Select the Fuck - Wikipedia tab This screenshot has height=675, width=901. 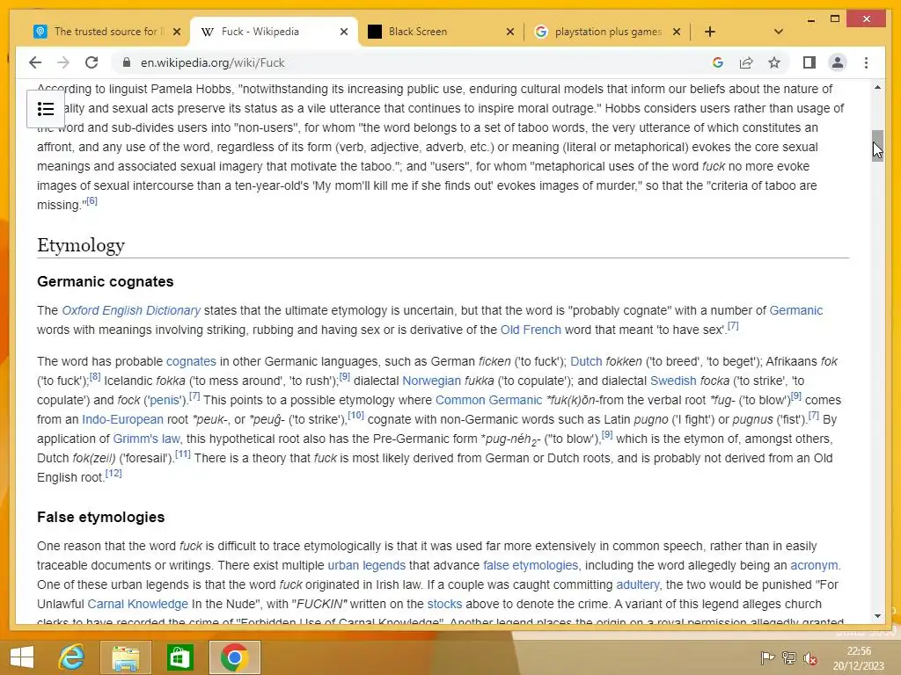[x=274, y=32]
